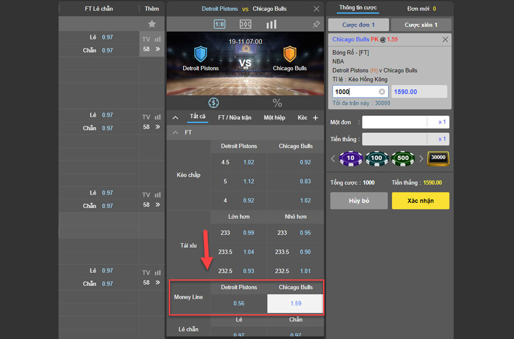
Task: Select the green 500 chip
Action: pyautogui.click(x=403, y=159)
